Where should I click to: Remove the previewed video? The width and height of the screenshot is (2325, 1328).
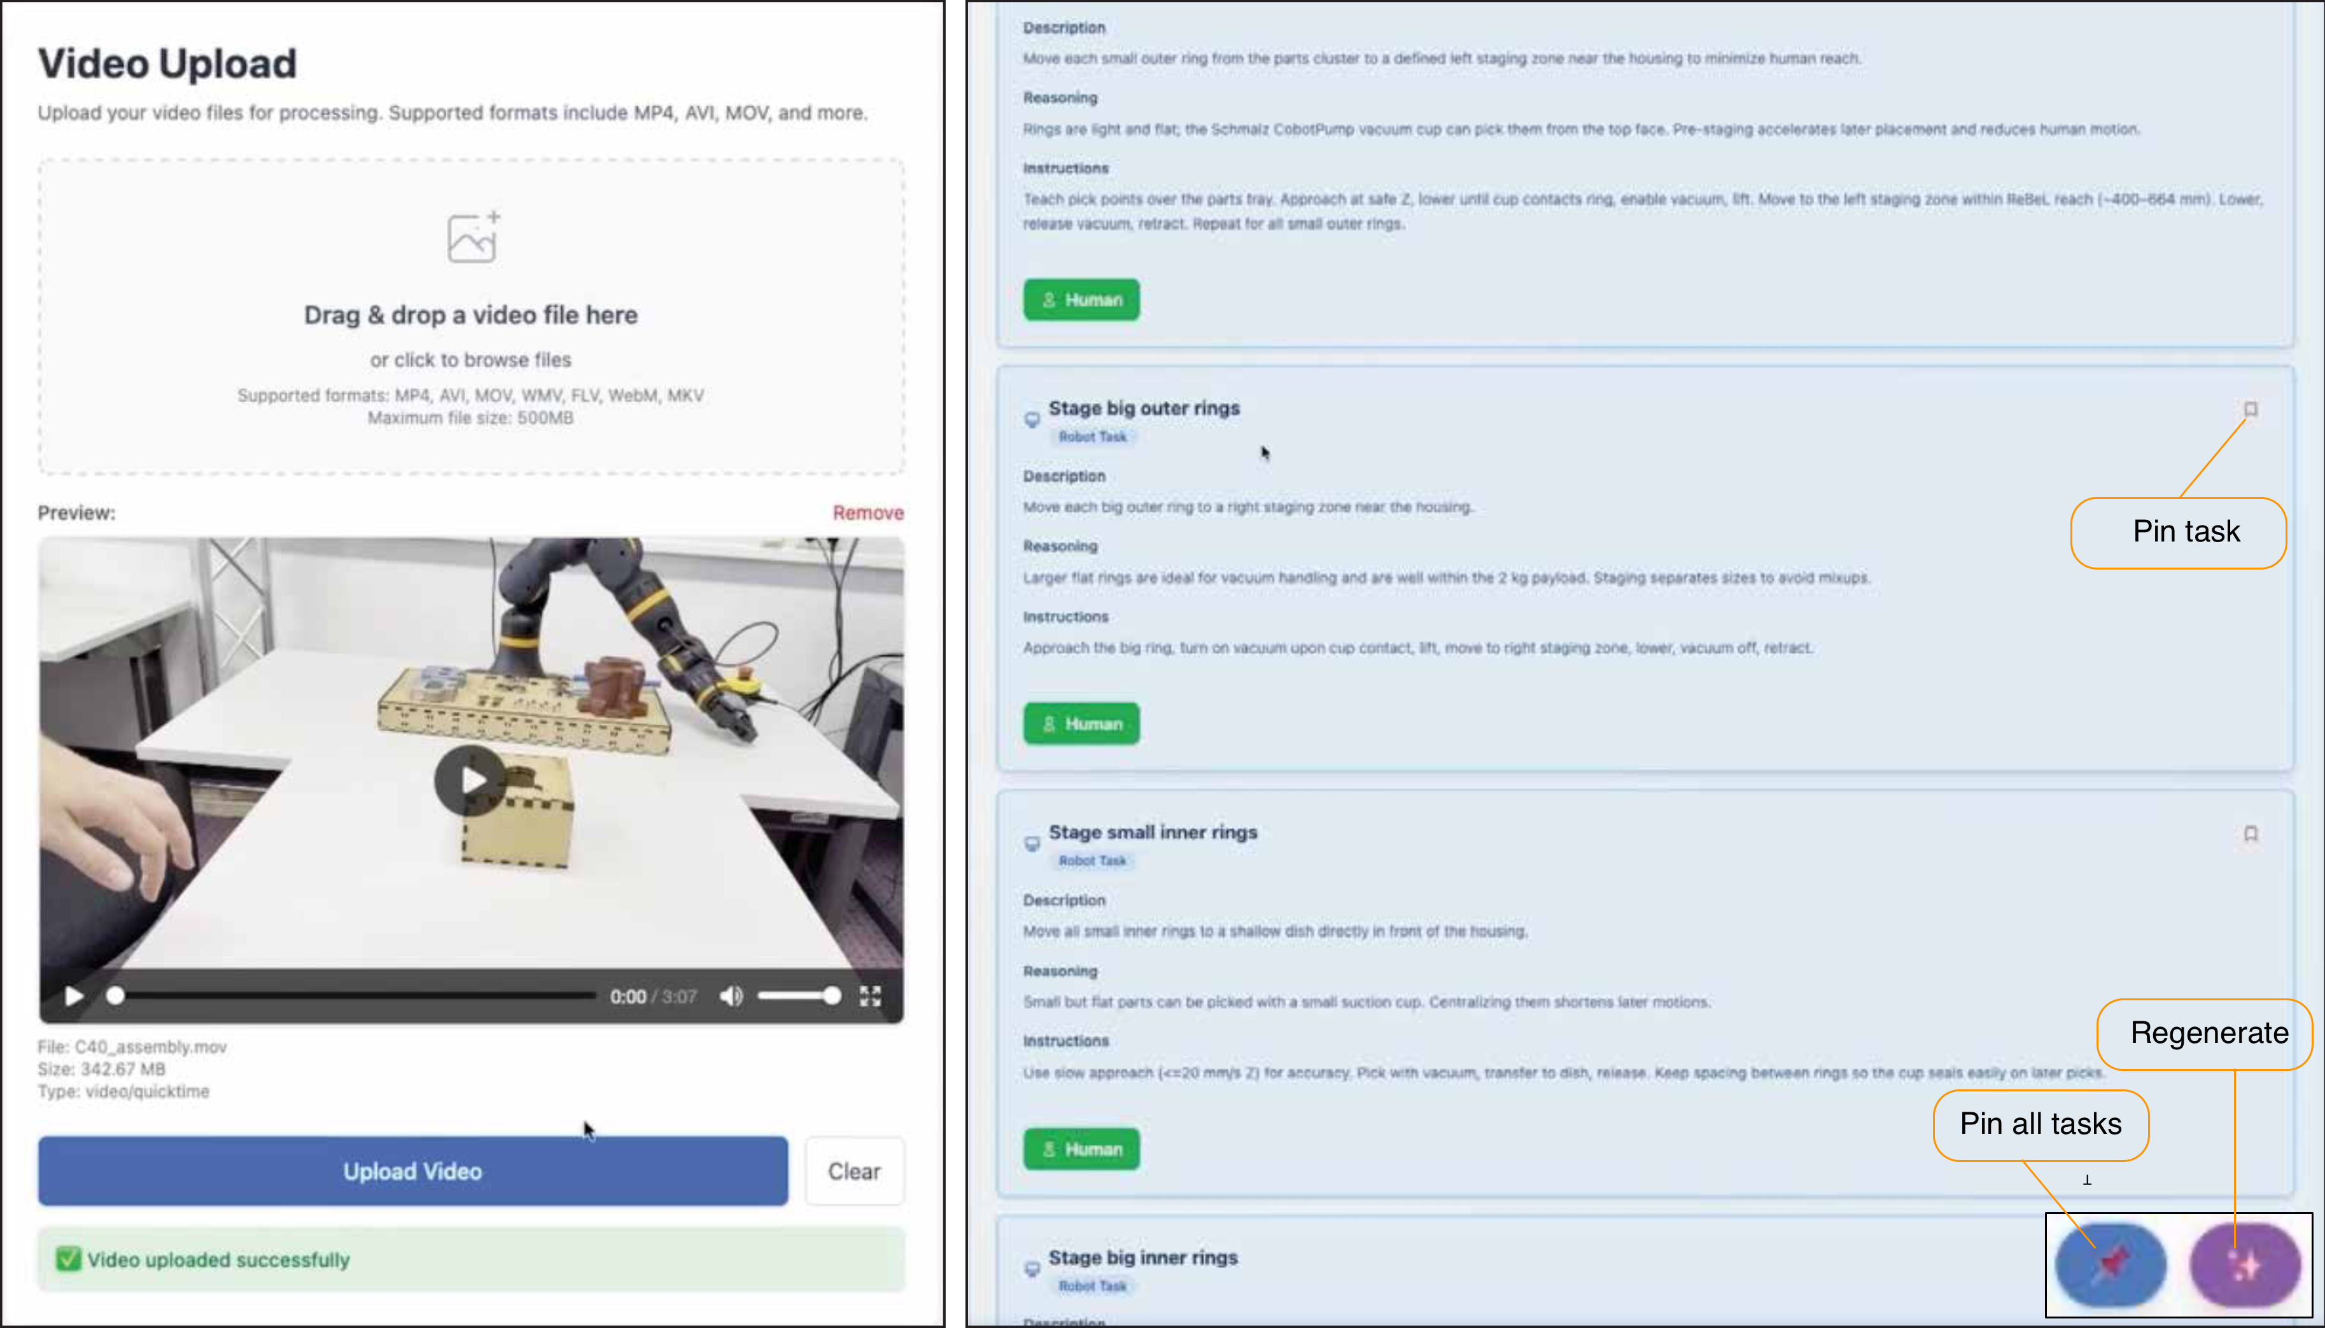[x=867, y=513]
